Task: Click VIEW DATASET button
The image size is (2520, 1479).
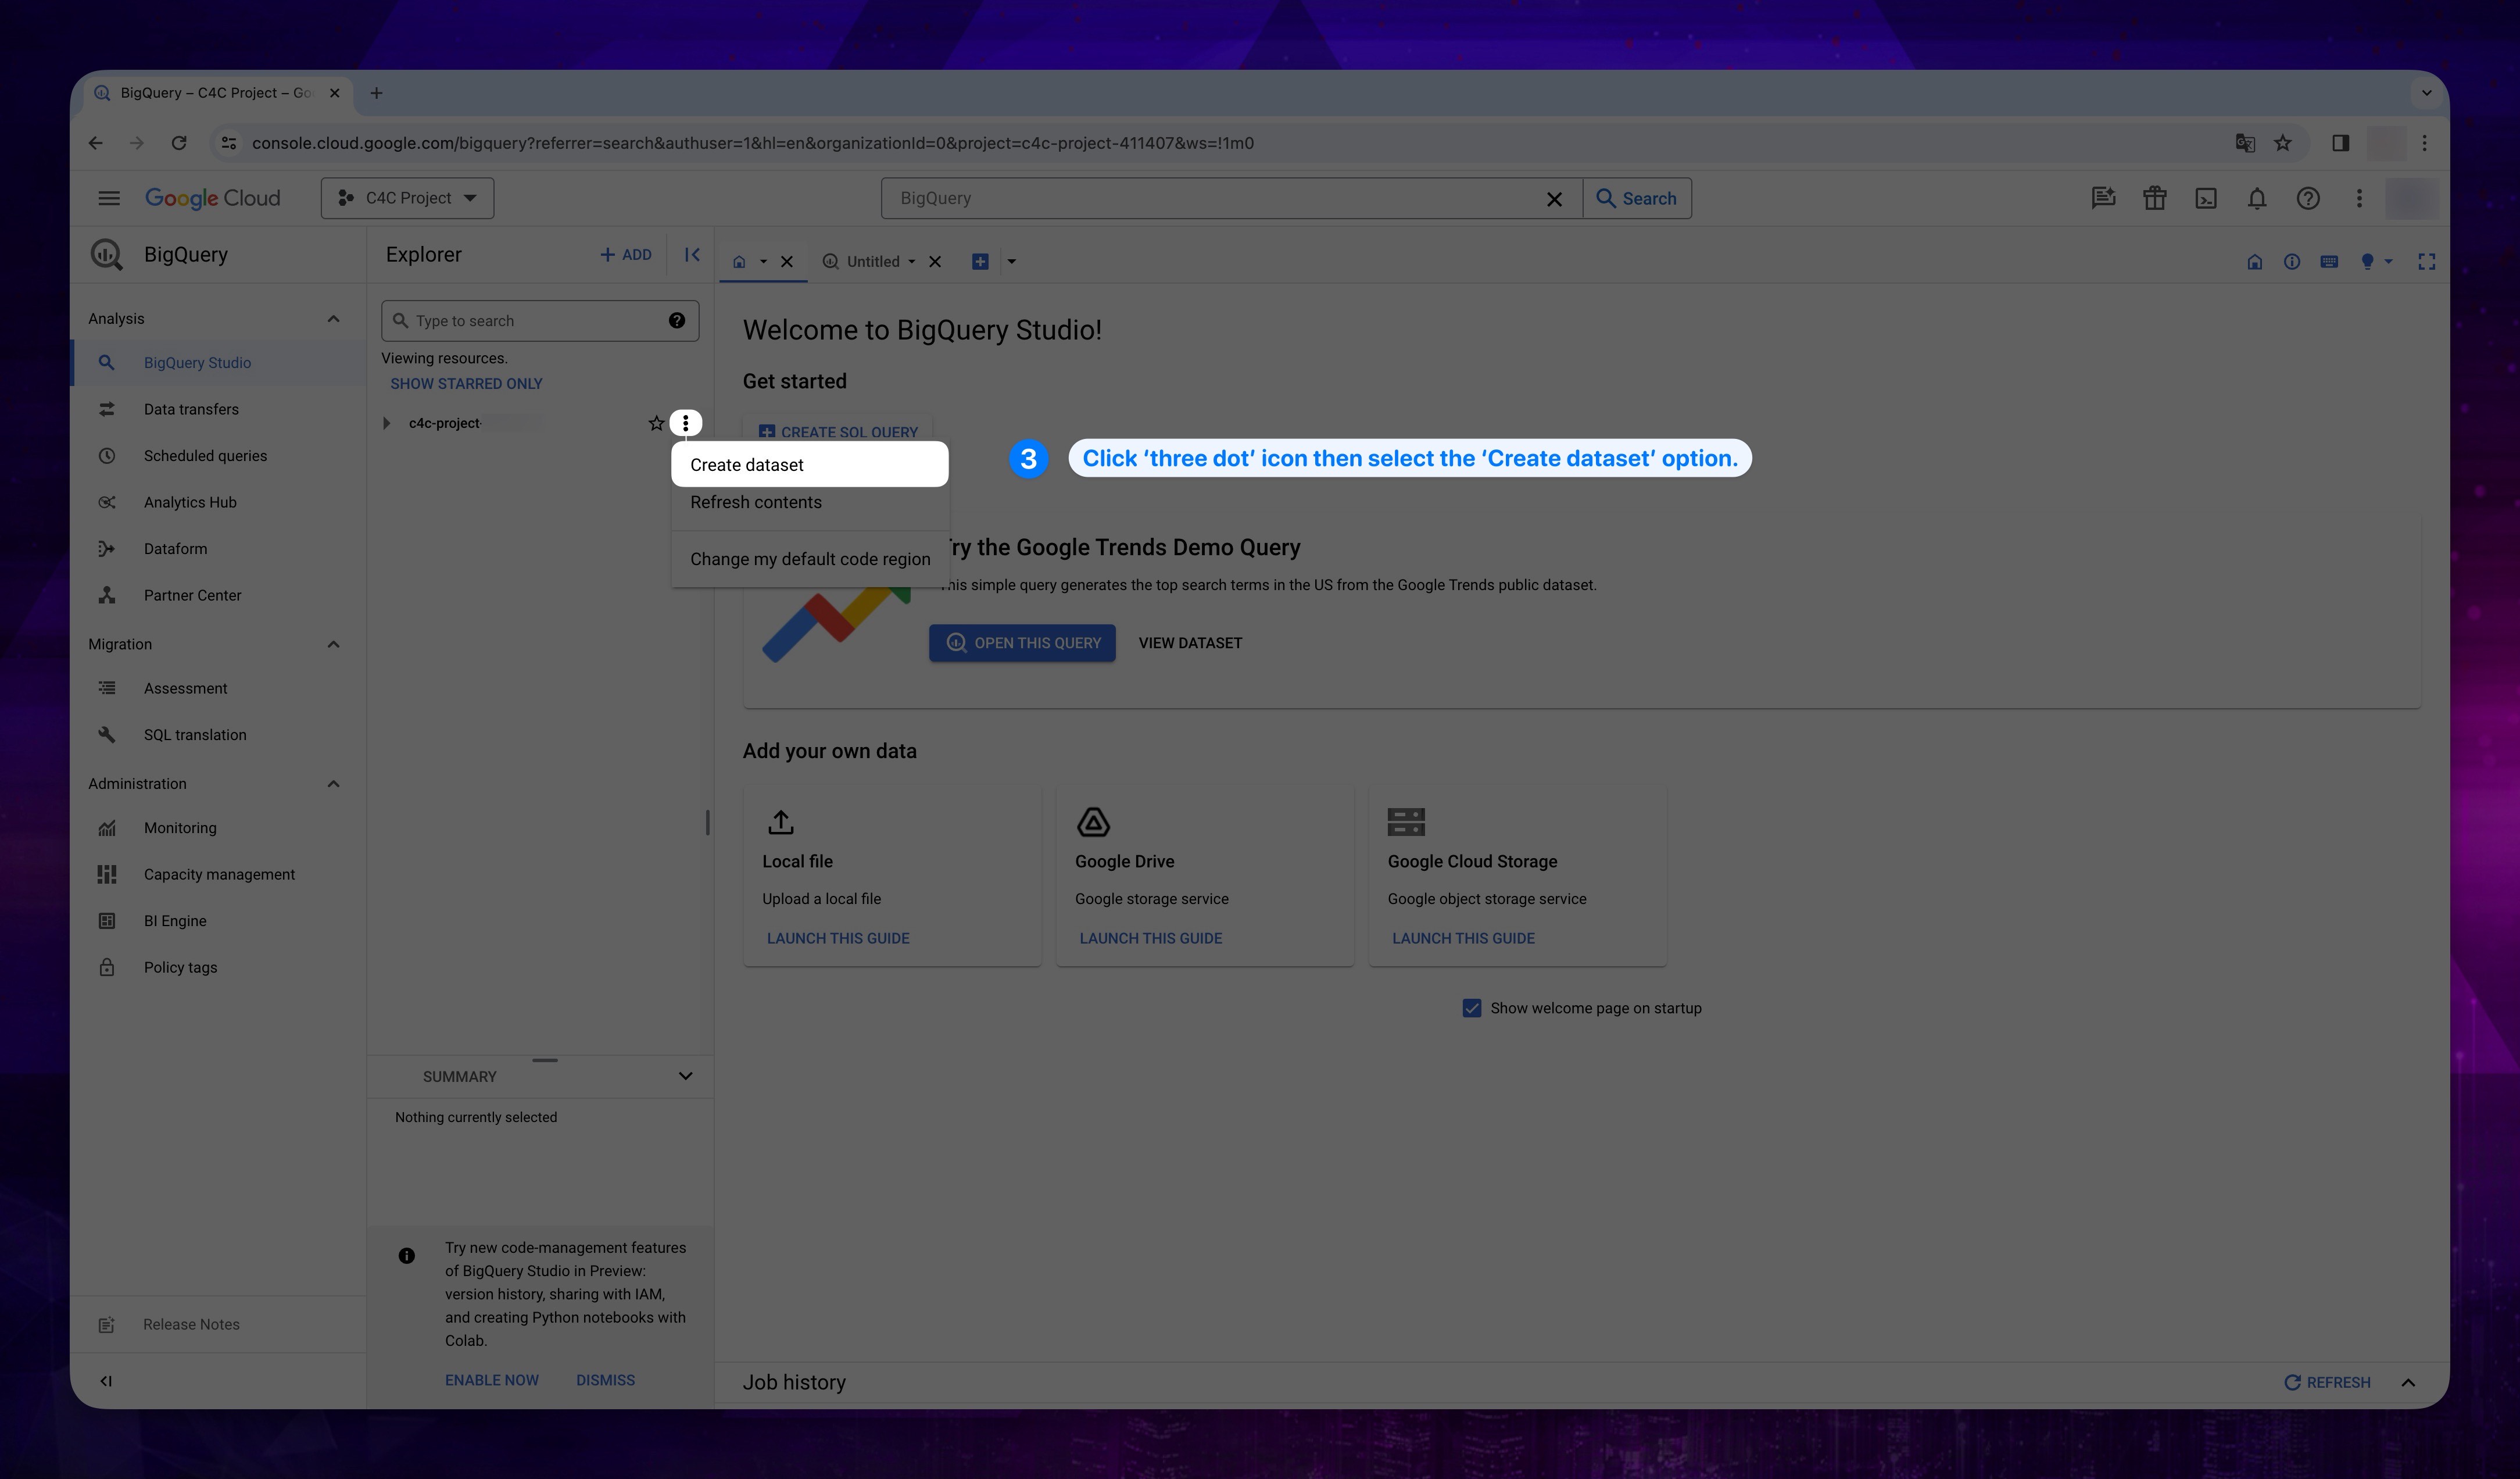Action: pos(1190,643)
